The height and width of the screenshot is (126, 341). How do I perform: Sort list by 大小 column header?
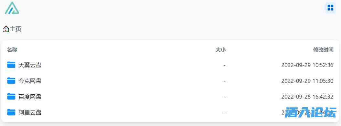(x=220, y=50)
